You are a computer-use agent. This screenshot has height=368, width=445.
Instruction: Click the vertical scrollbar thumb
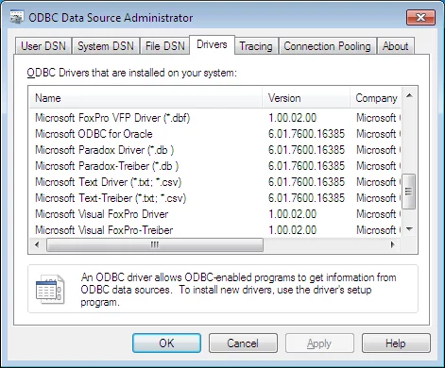tap(409, 192)
